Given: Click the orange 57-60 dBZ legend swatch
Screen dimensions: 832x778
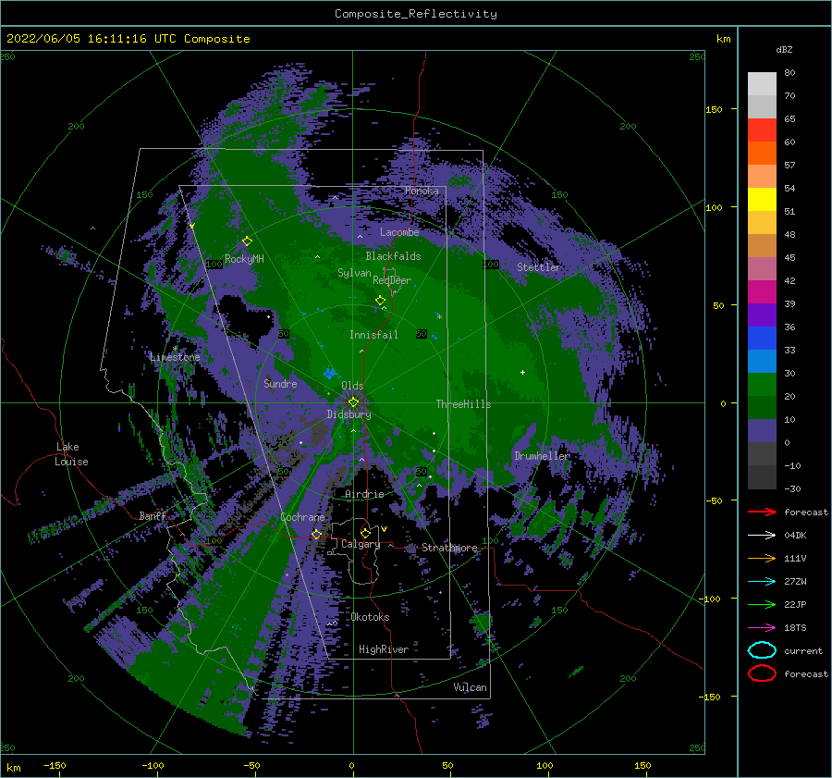Looking at the screenshot, I should [762, 154].
